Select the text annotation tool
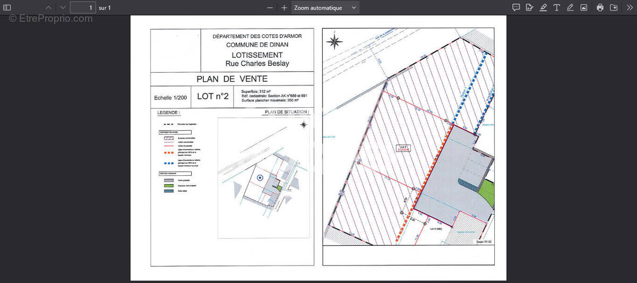Screen dimensions: 637x283 (557, 7)
